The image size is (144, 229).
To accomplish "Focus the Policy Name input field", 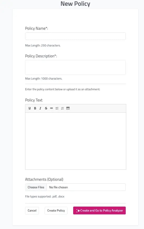I will (x=75, y=36).
